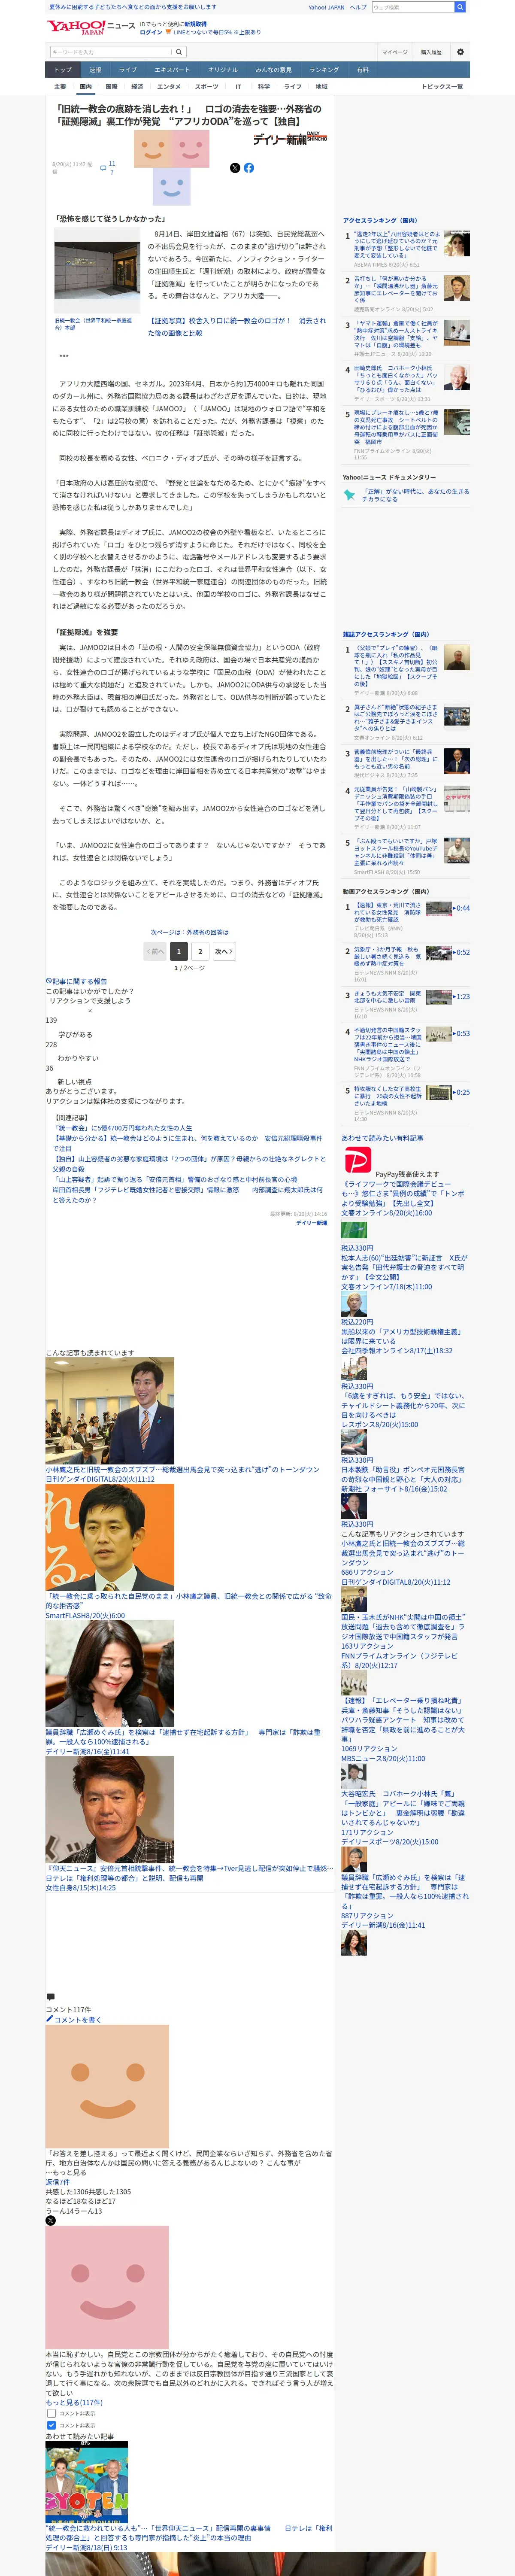
Task: Select the 経済 category tab
Action: tap(137, 87)
